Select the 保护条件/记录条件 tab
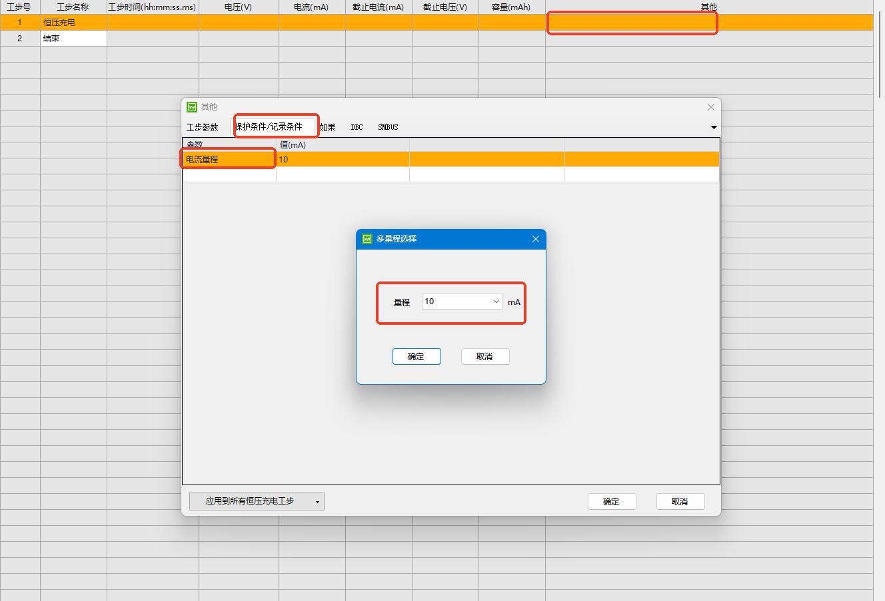885x601 pixels. 269,126
